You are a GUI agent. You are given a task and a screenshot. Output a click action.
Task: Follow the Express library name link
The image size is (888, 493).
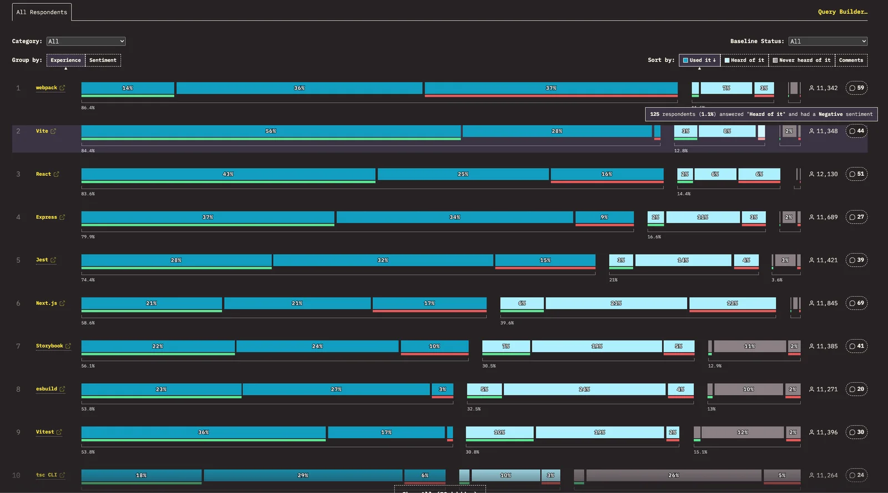pyautogui.click(x=47, y=217)
